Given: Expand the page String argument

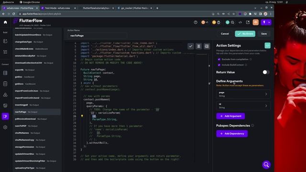Looking at the screenshot, I should pyautogui.click(x=243, y=94).
